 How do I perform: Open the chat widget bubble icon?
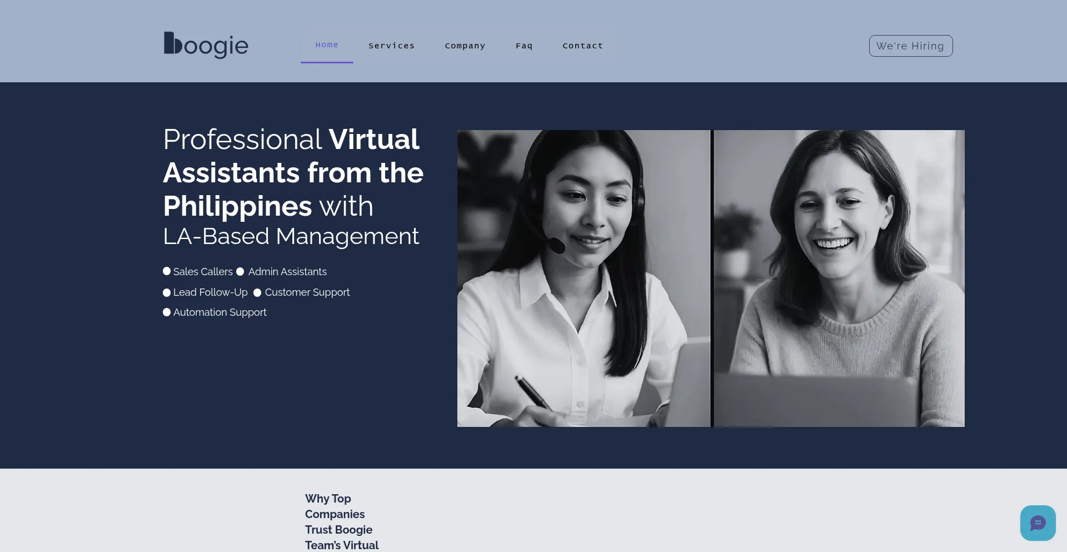pos(1038,523)
